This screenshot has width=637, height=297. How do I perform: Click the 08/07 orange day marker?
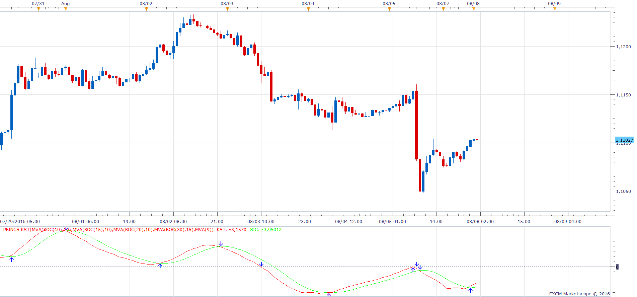pyautogui.click(x=443, y=9)
